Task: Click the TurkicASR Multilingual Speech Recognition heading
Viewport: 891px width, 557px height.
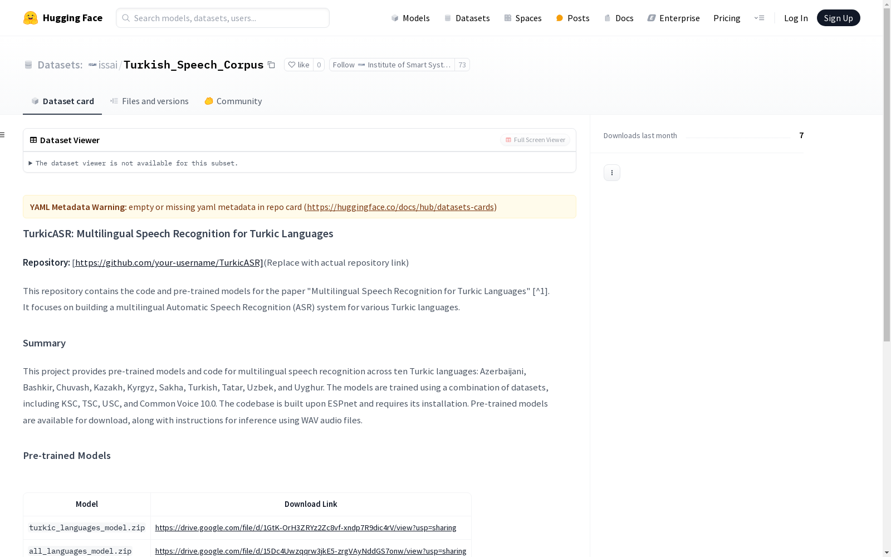Action: 178,233
